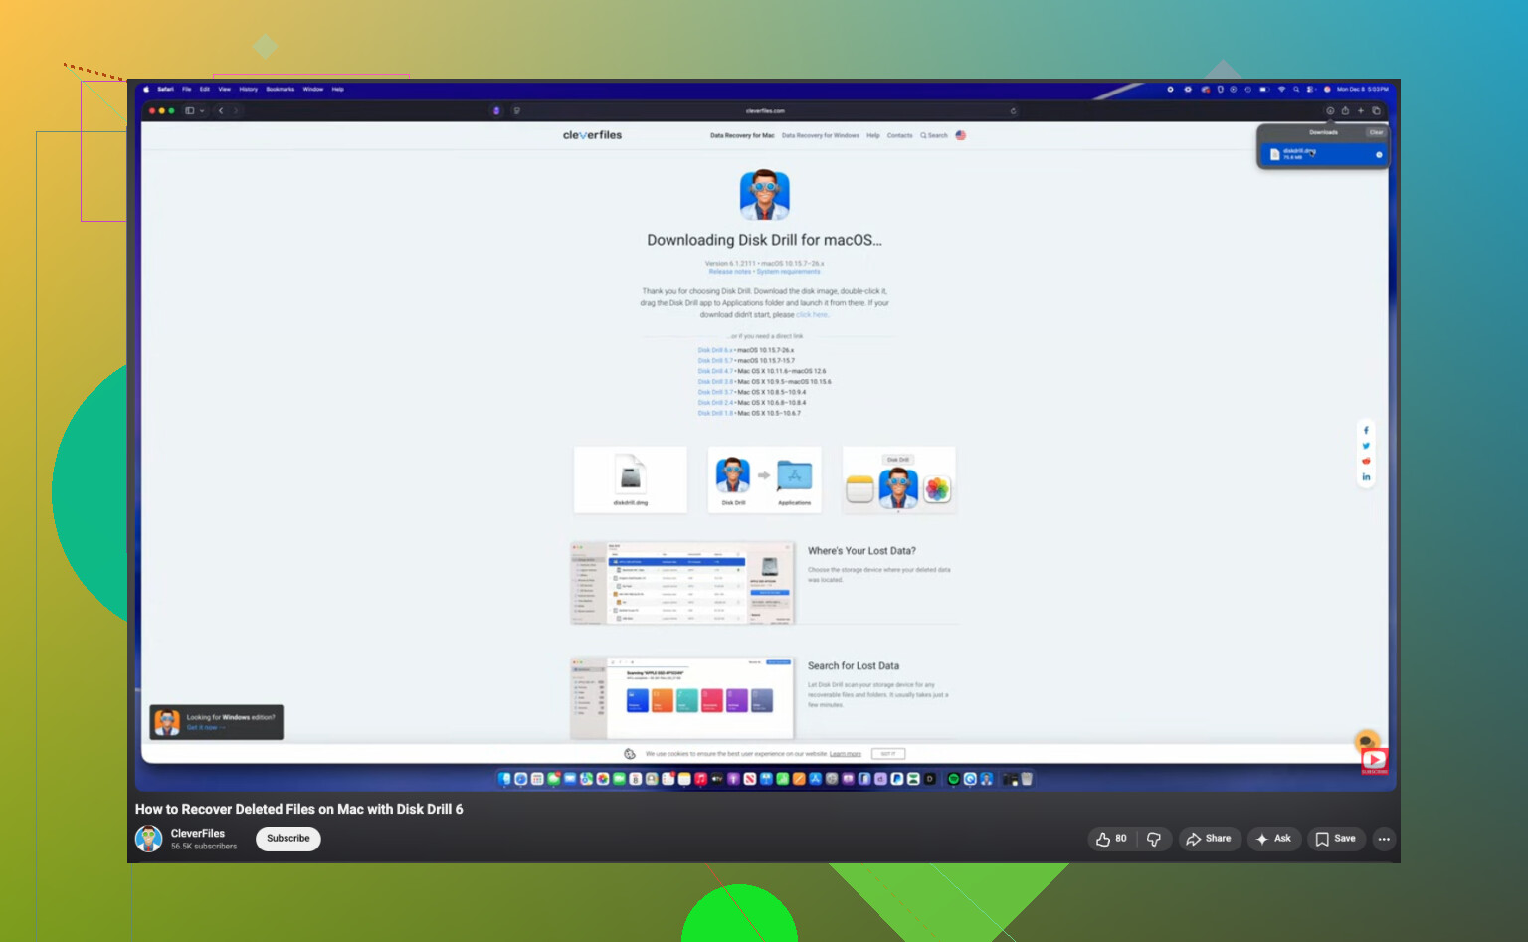This screenshot has height=942, width=1528.
Task: Reload the page in Safari
Action: coord(1013,110)
